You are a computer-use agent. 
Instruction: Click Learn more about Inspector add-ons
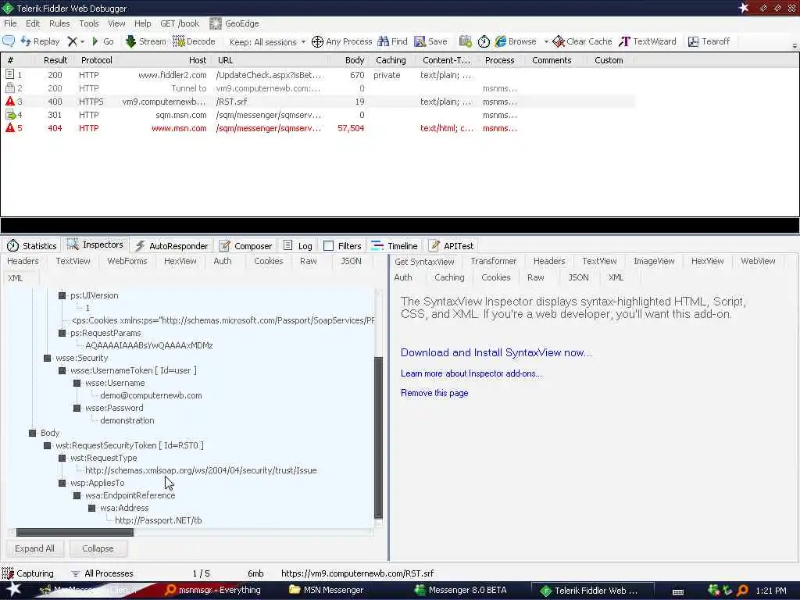click(471, 373)
